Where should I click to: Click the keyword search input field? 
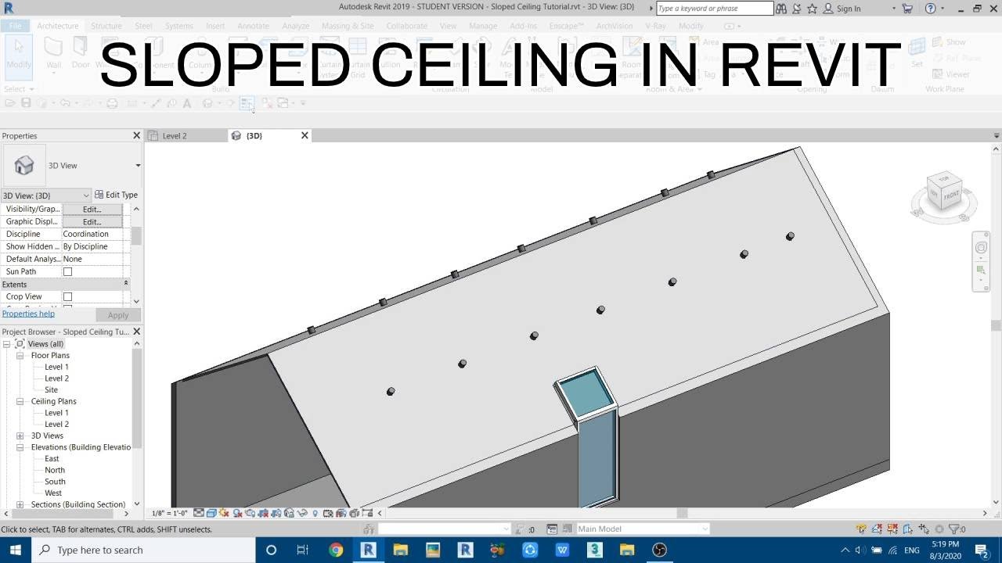pos(714,9)
